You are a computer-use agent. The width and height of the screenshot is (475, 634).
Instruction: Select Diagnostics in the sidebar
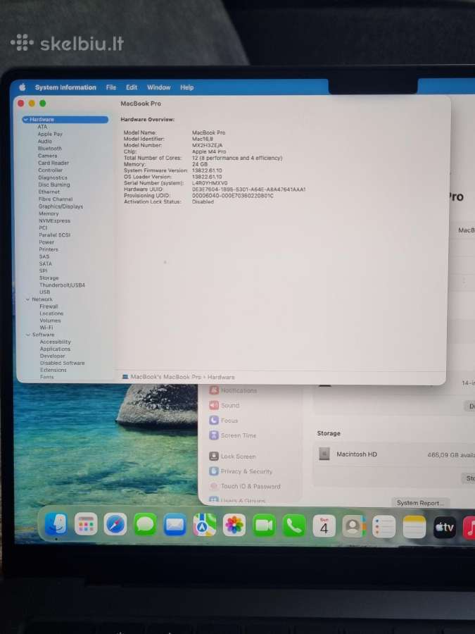53,178
